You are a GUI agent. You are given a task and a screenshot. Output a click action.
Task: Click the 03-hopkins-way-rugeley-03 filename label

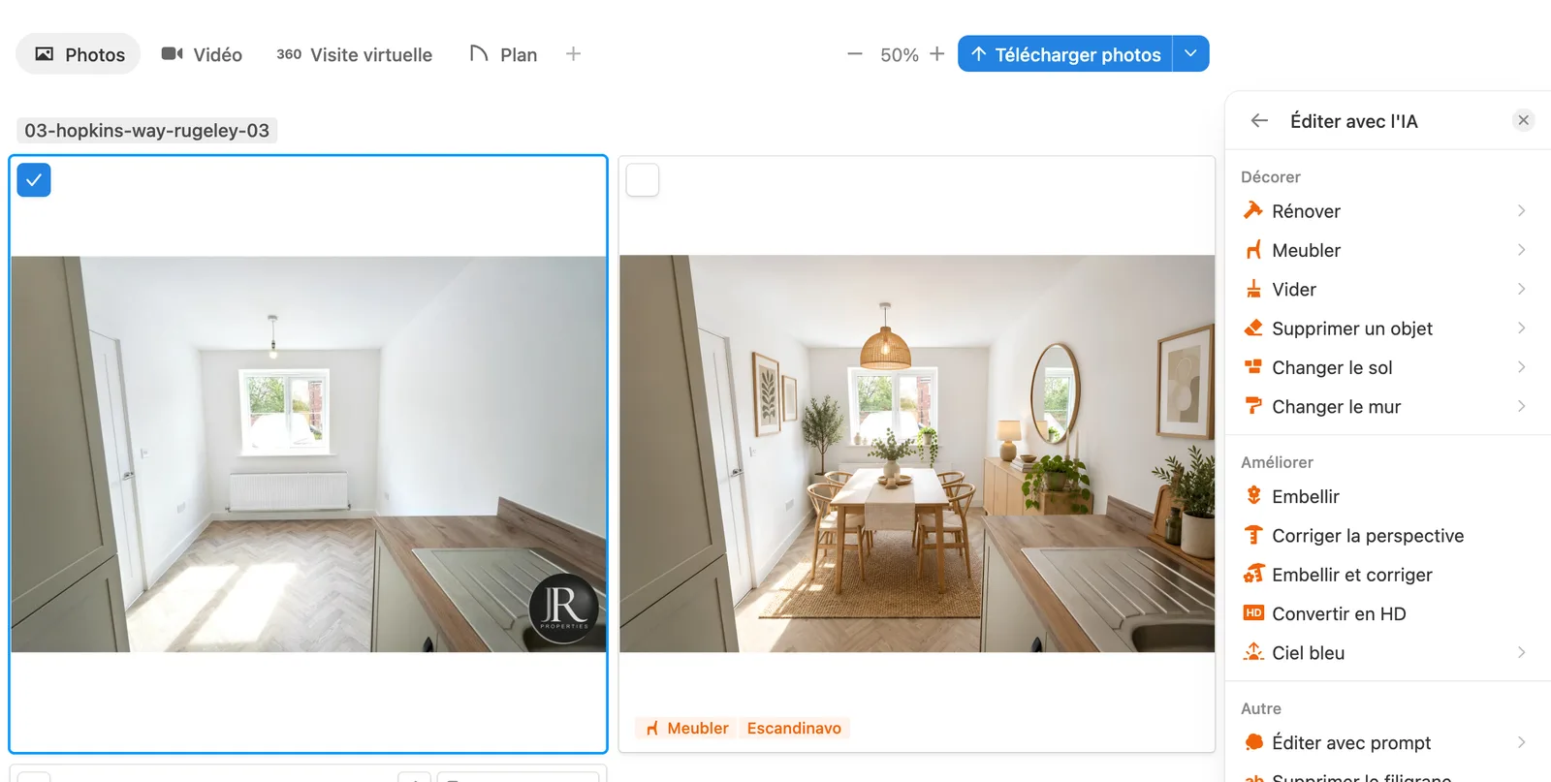[x=147, y=130]
